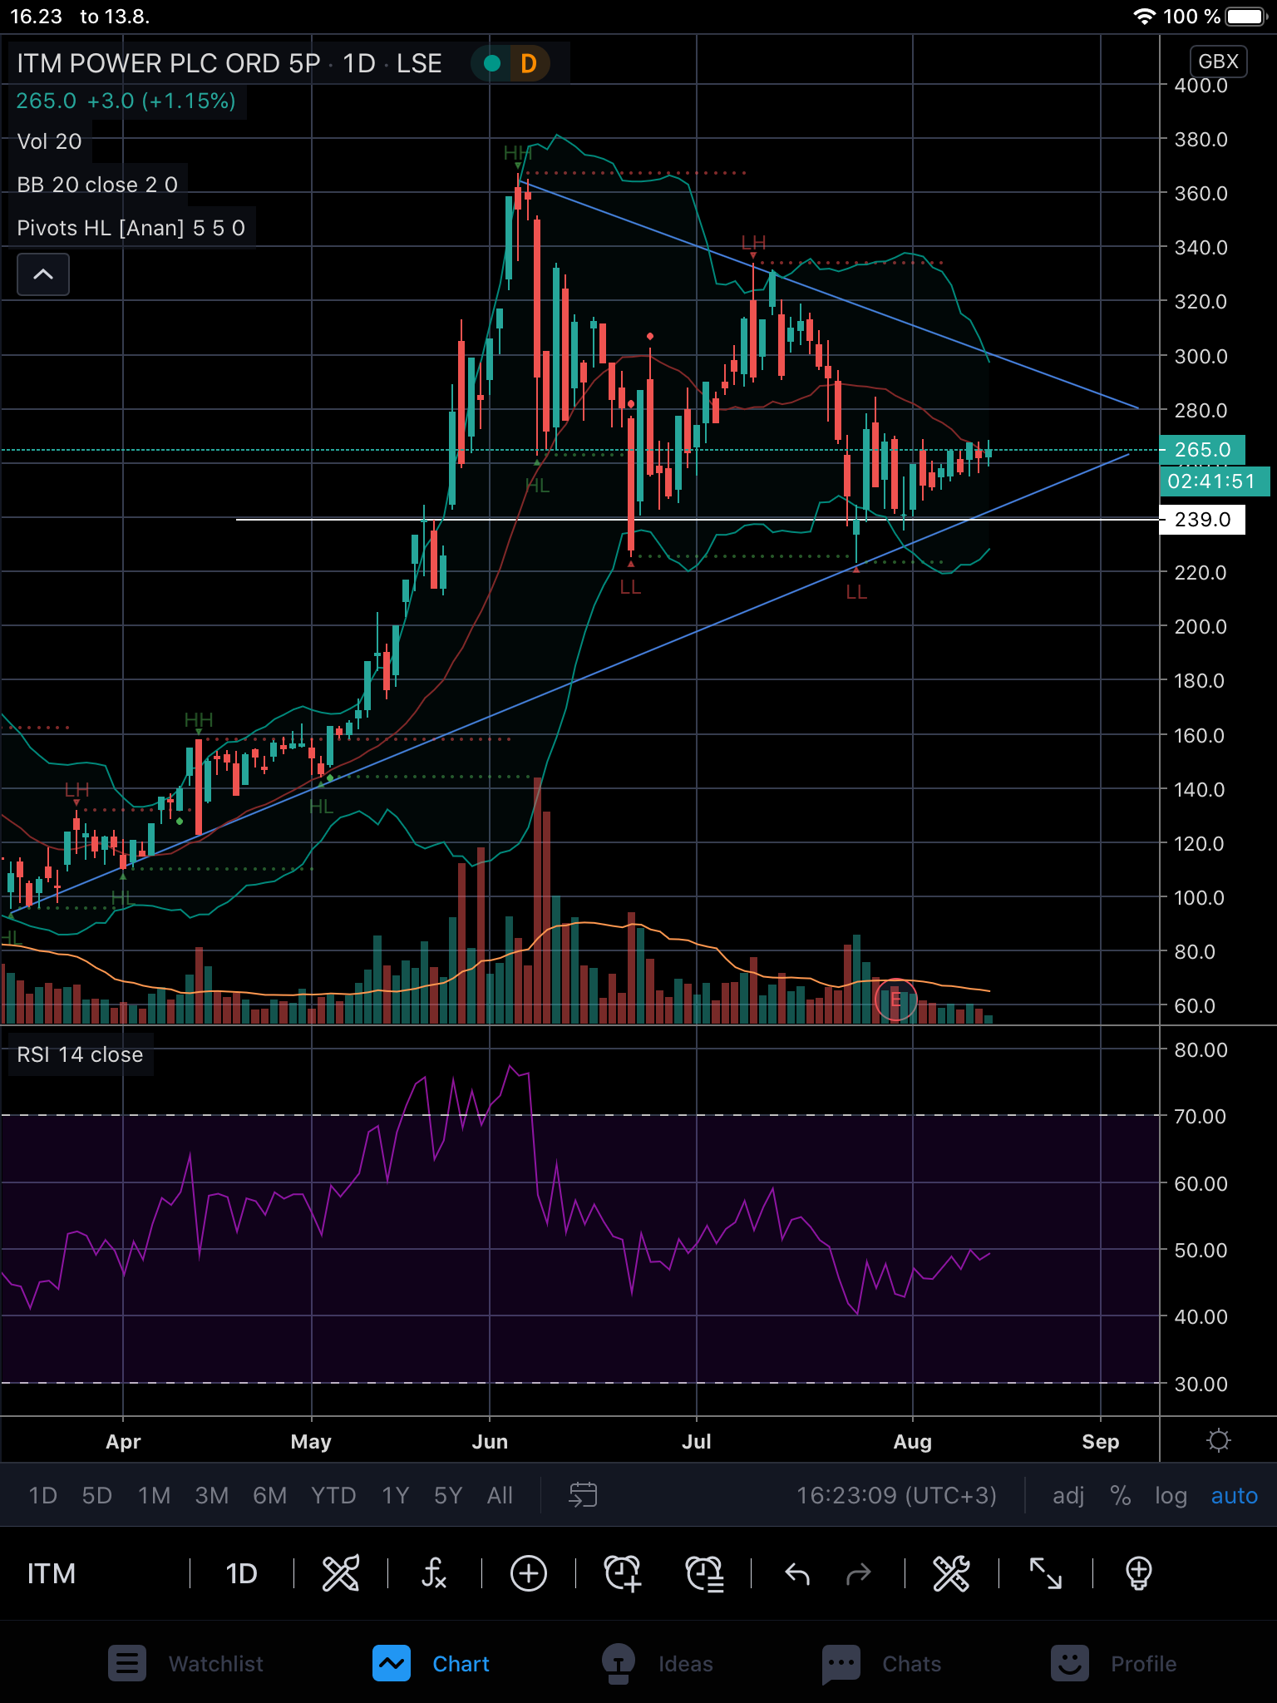This screenshot has width=1277, height=1703.
Task: Enter fullscreen chart mode
Action: click(x=1045, y=1573)
